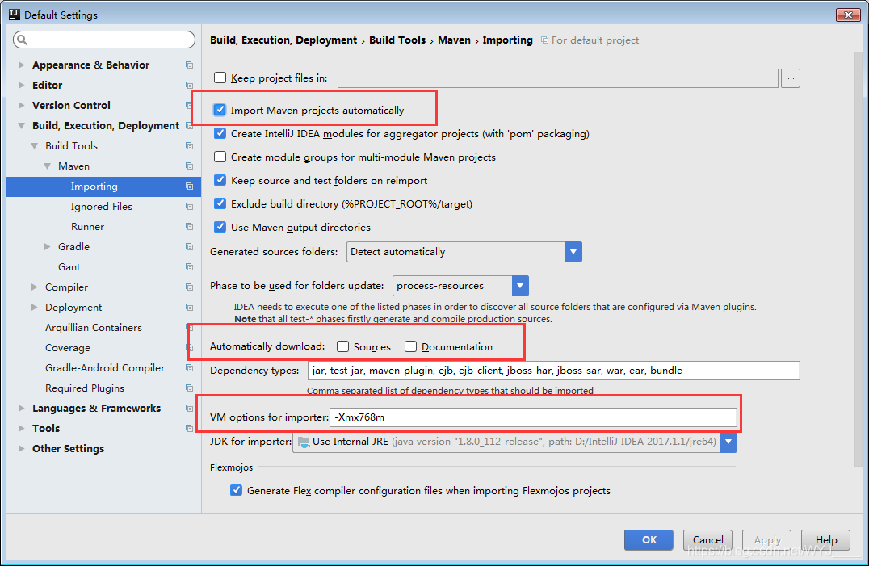
Task: Click the 'For default project' icon in breadcrumb
Action: pyautogui.click(x=545, y=40)
